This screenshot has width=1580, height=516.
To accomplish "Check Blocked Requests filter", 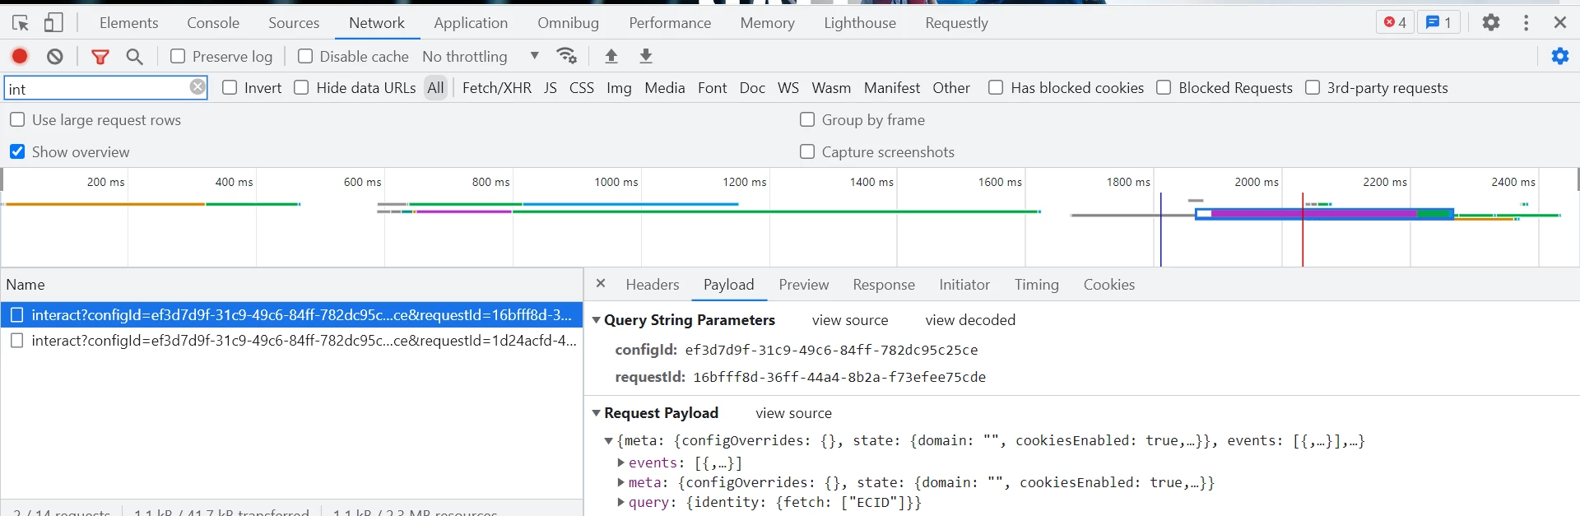I will point(1164,87).
